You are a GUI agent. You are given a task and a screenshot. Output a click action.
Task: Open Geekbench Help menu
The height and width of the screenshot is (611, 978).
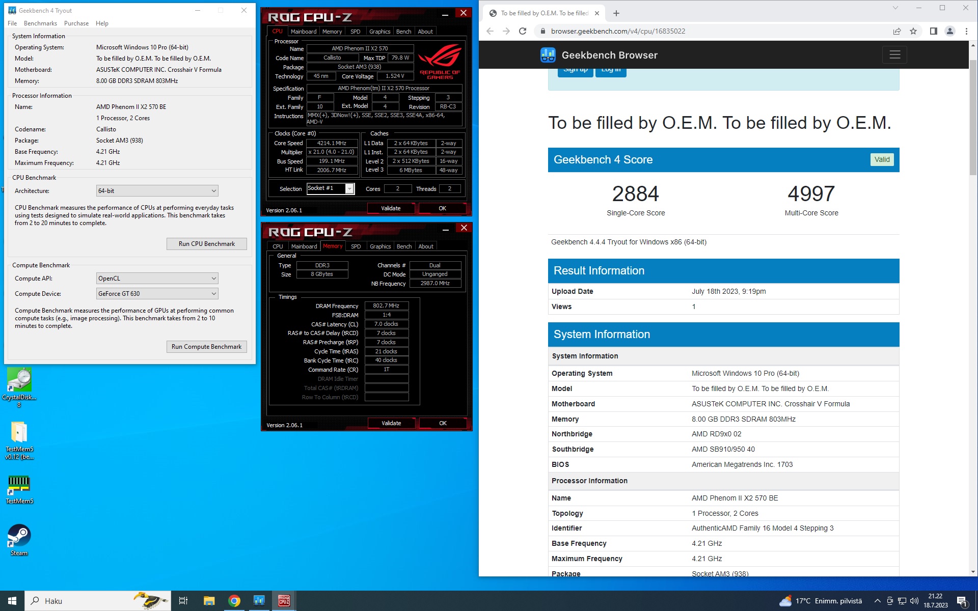tap(102, 23)
